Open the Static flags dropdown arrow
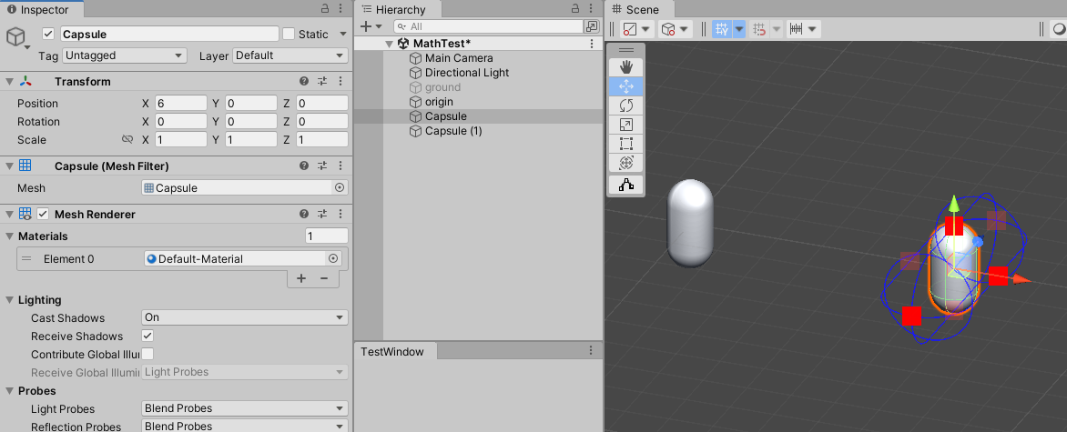The height and width of the screenshot is (432, 1067). coord(343,34)
